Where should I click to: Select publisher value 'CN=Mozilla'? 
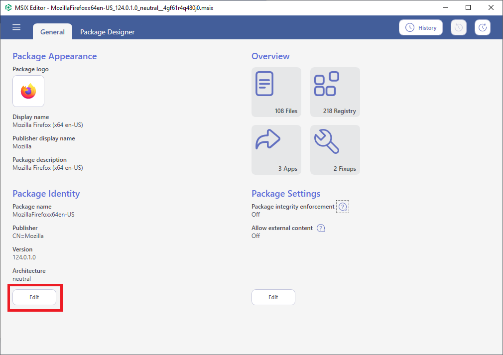point(28,236)
